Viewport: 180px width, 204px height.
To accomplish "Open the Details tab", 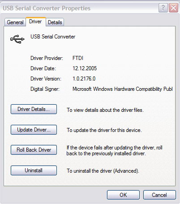I will (x=55, y=22).
